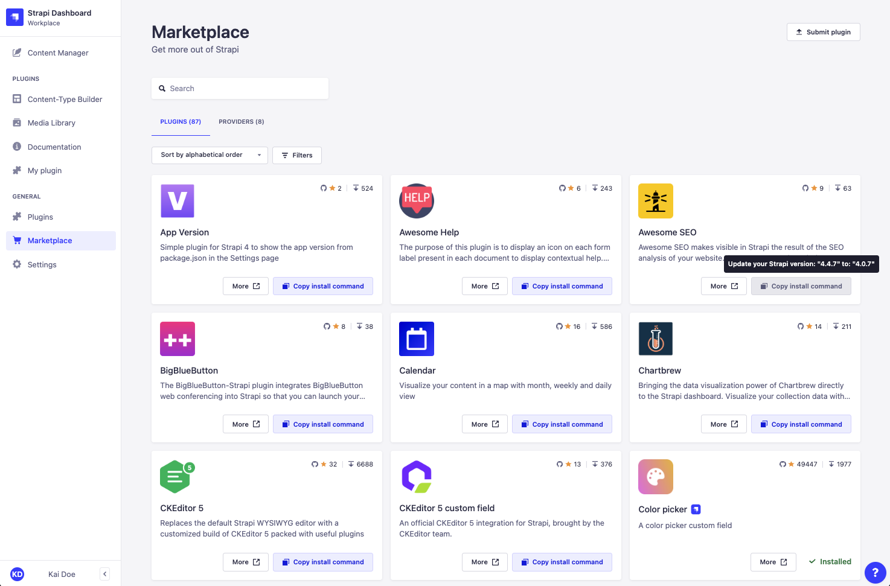This screenshot has width=890, height=586.
Task: Open More details for the Calendar plugin
Action: click(485, 424)
